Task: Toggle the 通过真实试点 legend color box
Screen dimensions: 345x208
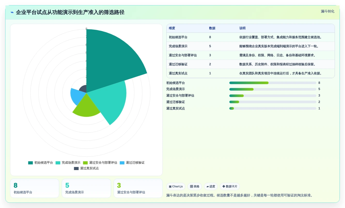Action: [x=76, y=169]
